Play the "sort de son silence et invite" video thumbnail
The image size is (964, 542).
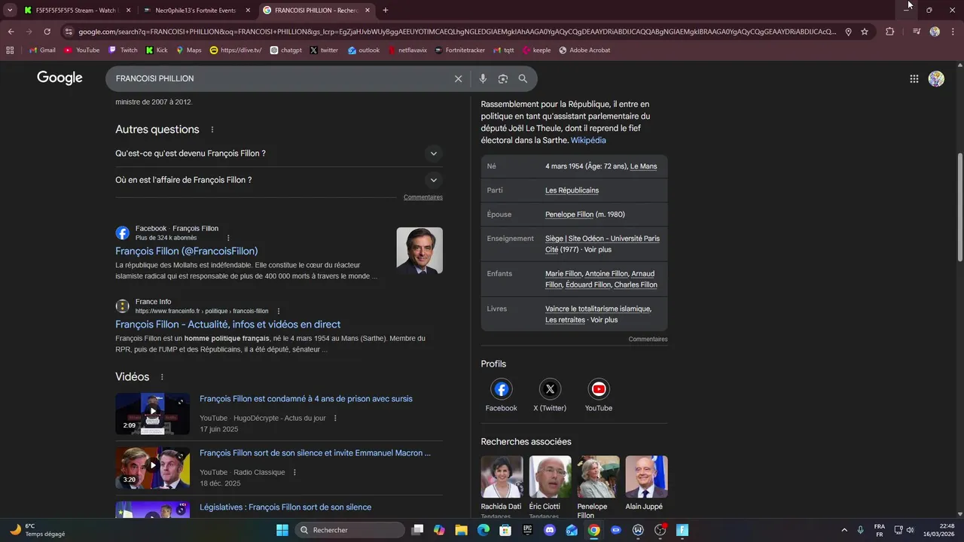point(152,467)
